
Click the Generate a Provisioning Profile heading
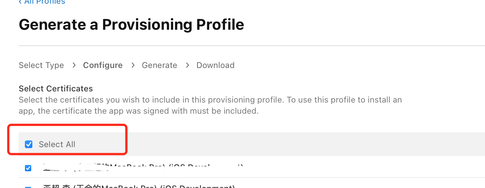(x=131, y=25)
